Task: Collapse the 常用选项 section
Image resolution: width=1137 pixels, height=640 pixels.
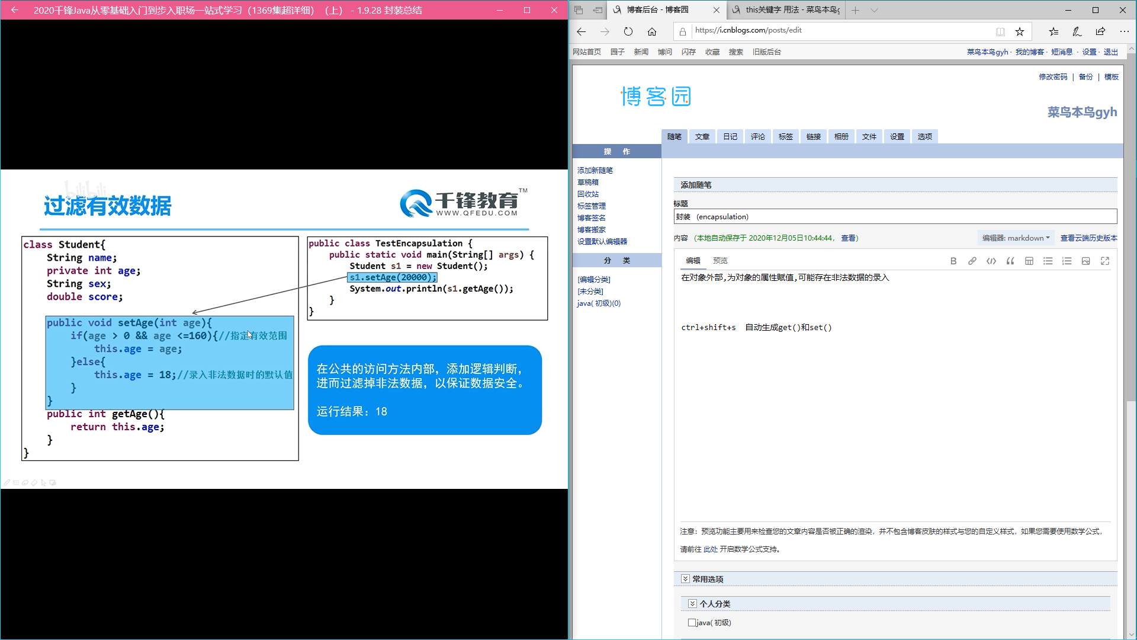Action: pos(685,579)
